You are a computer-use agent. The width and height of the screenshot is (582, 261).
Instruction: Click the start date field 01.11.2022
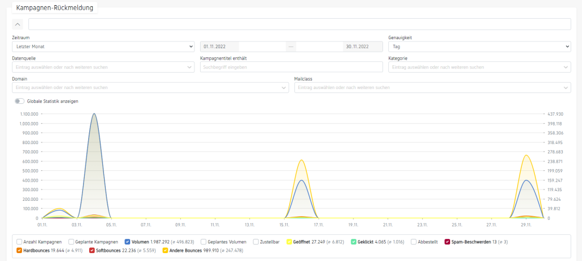coord(219,47)
